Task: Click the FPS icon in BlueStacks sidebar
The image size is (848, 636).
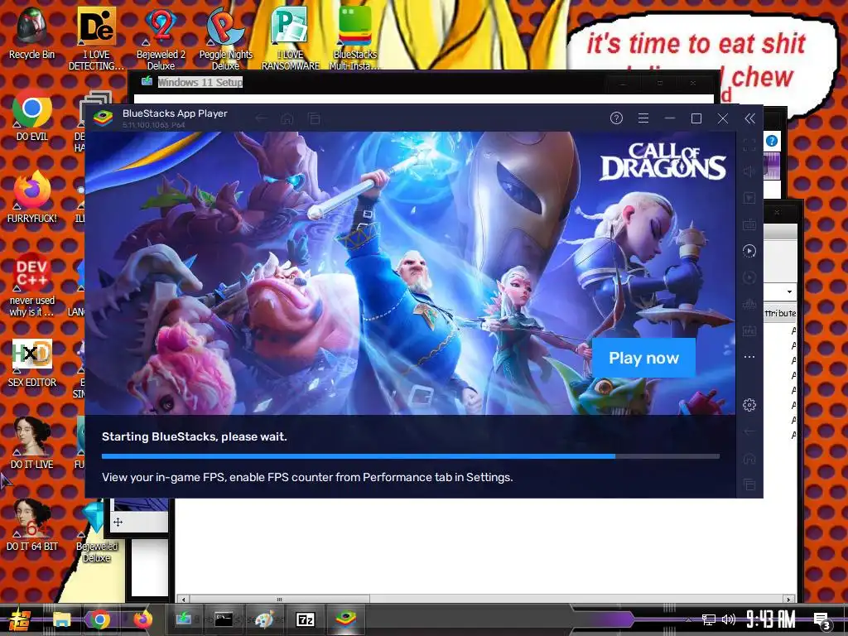Action: click(749, 330)
